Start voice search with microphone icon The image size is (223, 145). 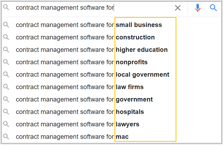click(x=198, y=8)
